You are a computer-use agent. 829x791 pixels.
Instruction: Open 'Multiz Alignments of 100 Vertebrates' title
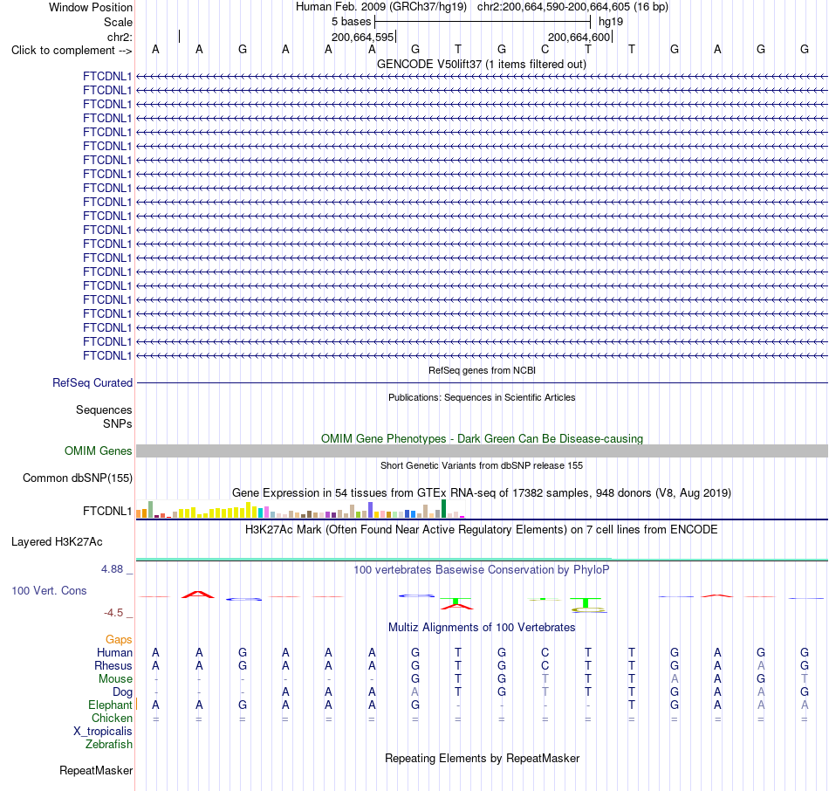[482, 628]
